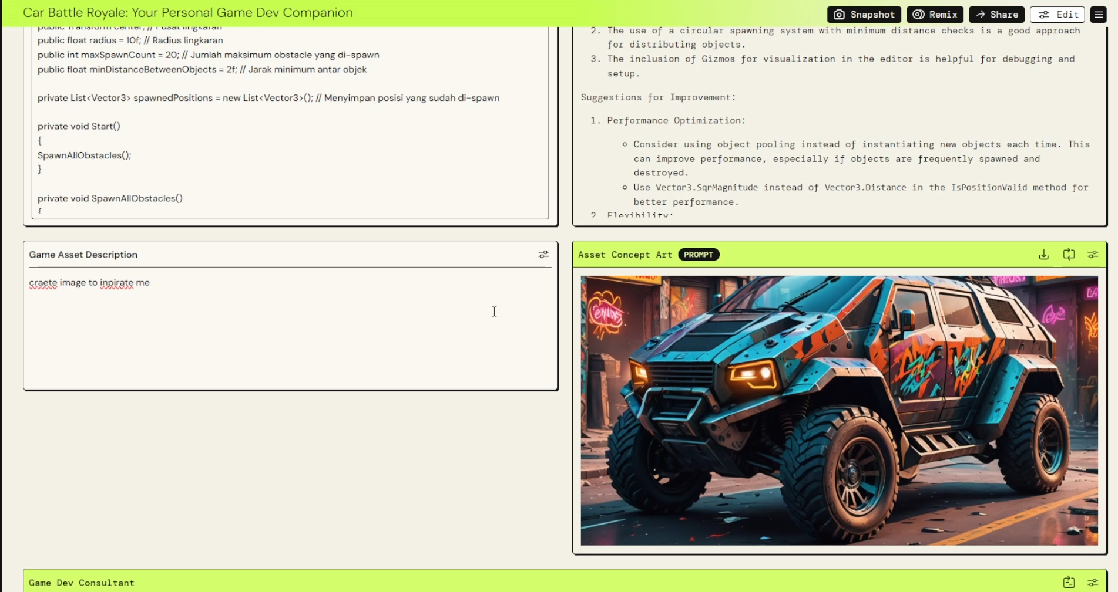Open the Asset Concept Art settings sliders
Viewport: 1118px width, 592px height.
point(1093,254)
